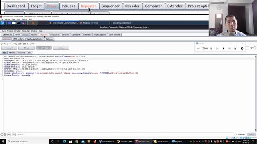Click the help icon left of the search bar

(x=2, y=134)
